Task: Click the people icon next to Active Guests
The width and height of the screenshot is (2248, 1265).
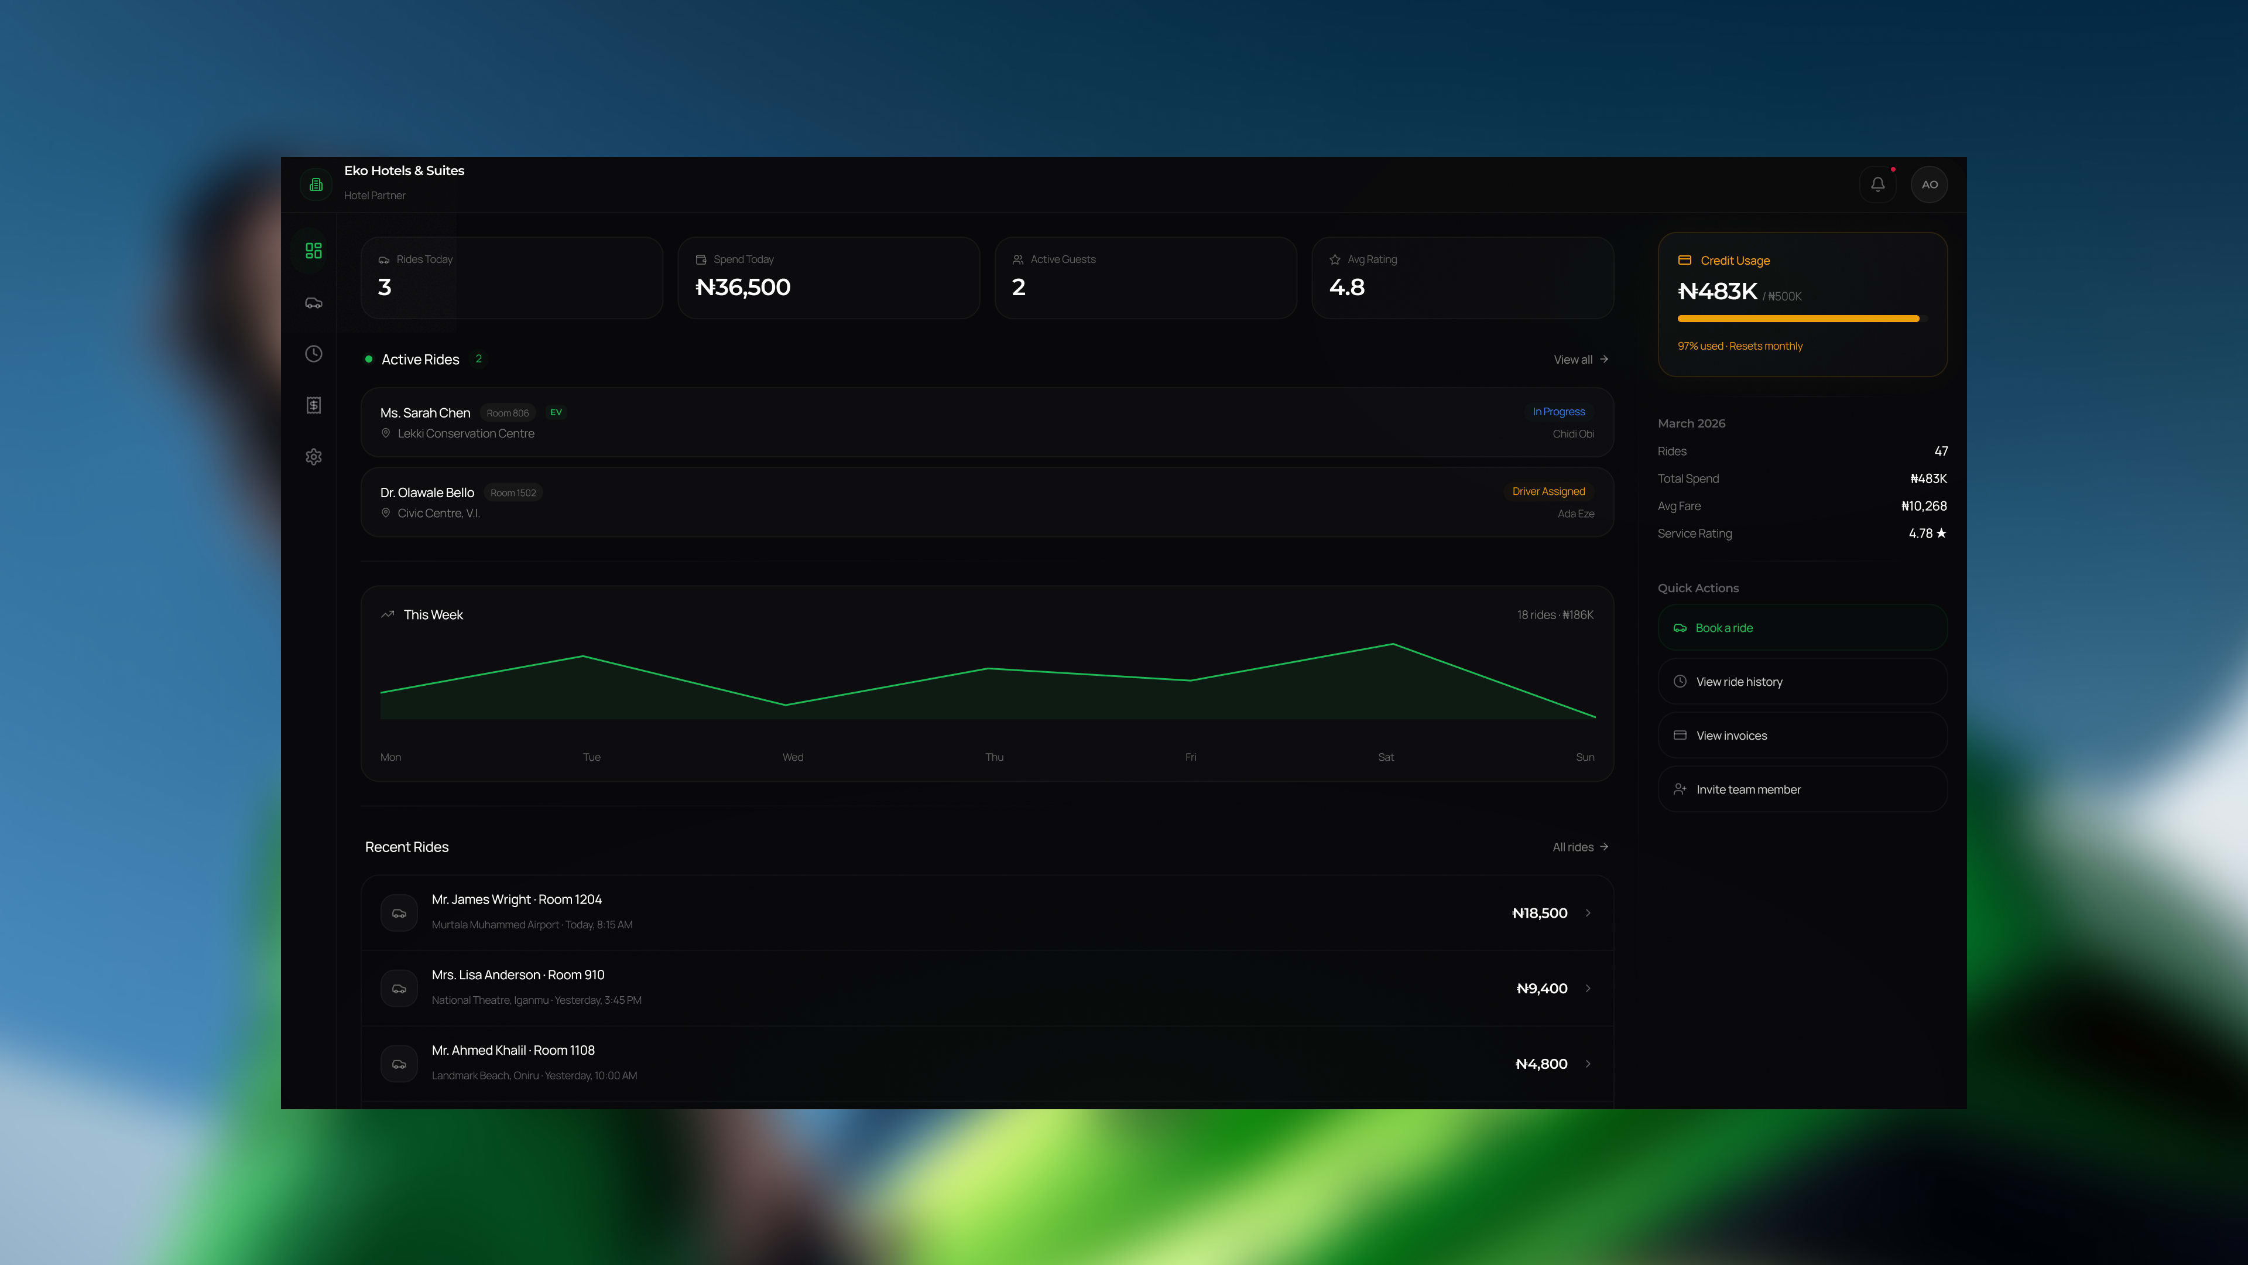Action: (1017, 259)
